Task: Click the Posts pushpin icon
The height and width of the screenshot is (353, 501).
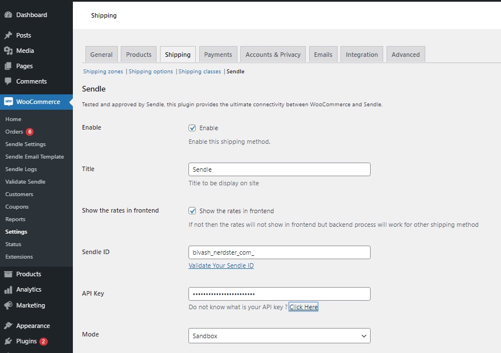Action: 8,35
